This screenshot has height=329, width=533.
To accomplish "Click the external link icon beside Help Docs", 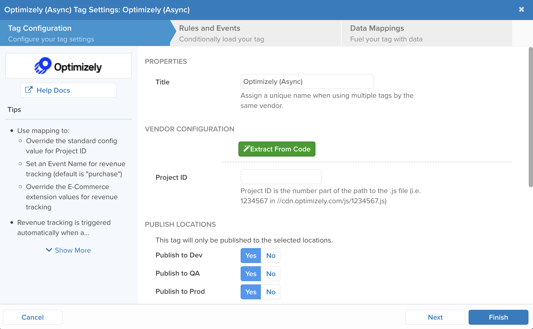I will 29,90.
